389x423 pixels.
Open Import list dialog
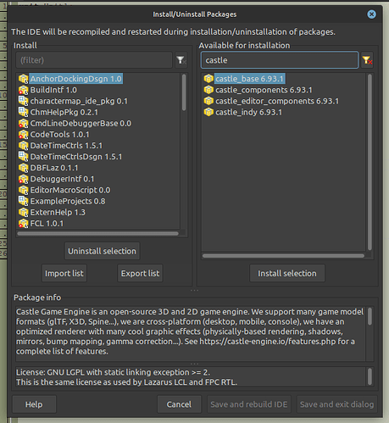(64, 273)
